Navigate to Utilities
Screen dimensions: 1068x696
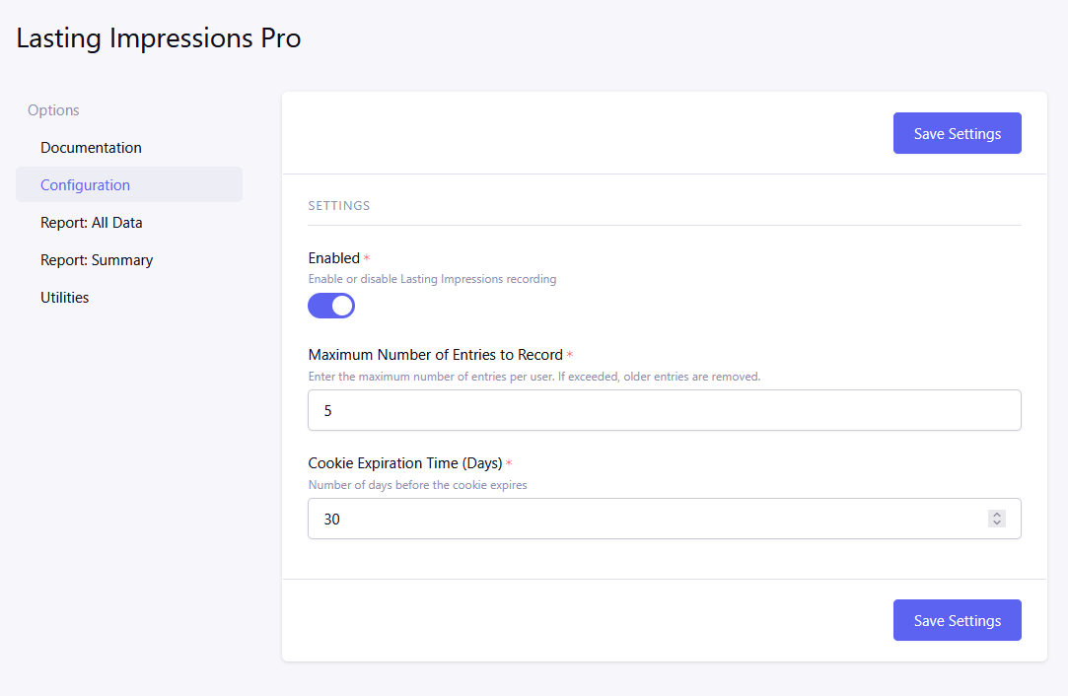pos(64,297)
